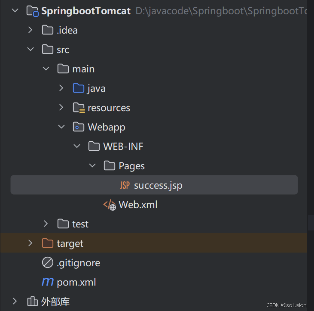The width and height of the screenshot is (314, 311).
Task: Click the resources folder icon
Action: click(x=79, y=108)
